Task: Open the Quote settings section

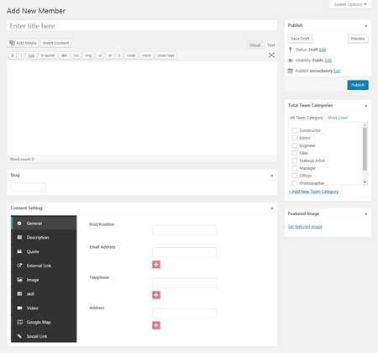Action: [44, 251]
